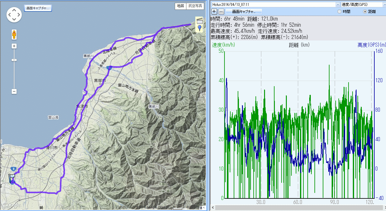Click the map pan navigation control
The width and height of the screenshot is (386, 211).
click(14, 15)
